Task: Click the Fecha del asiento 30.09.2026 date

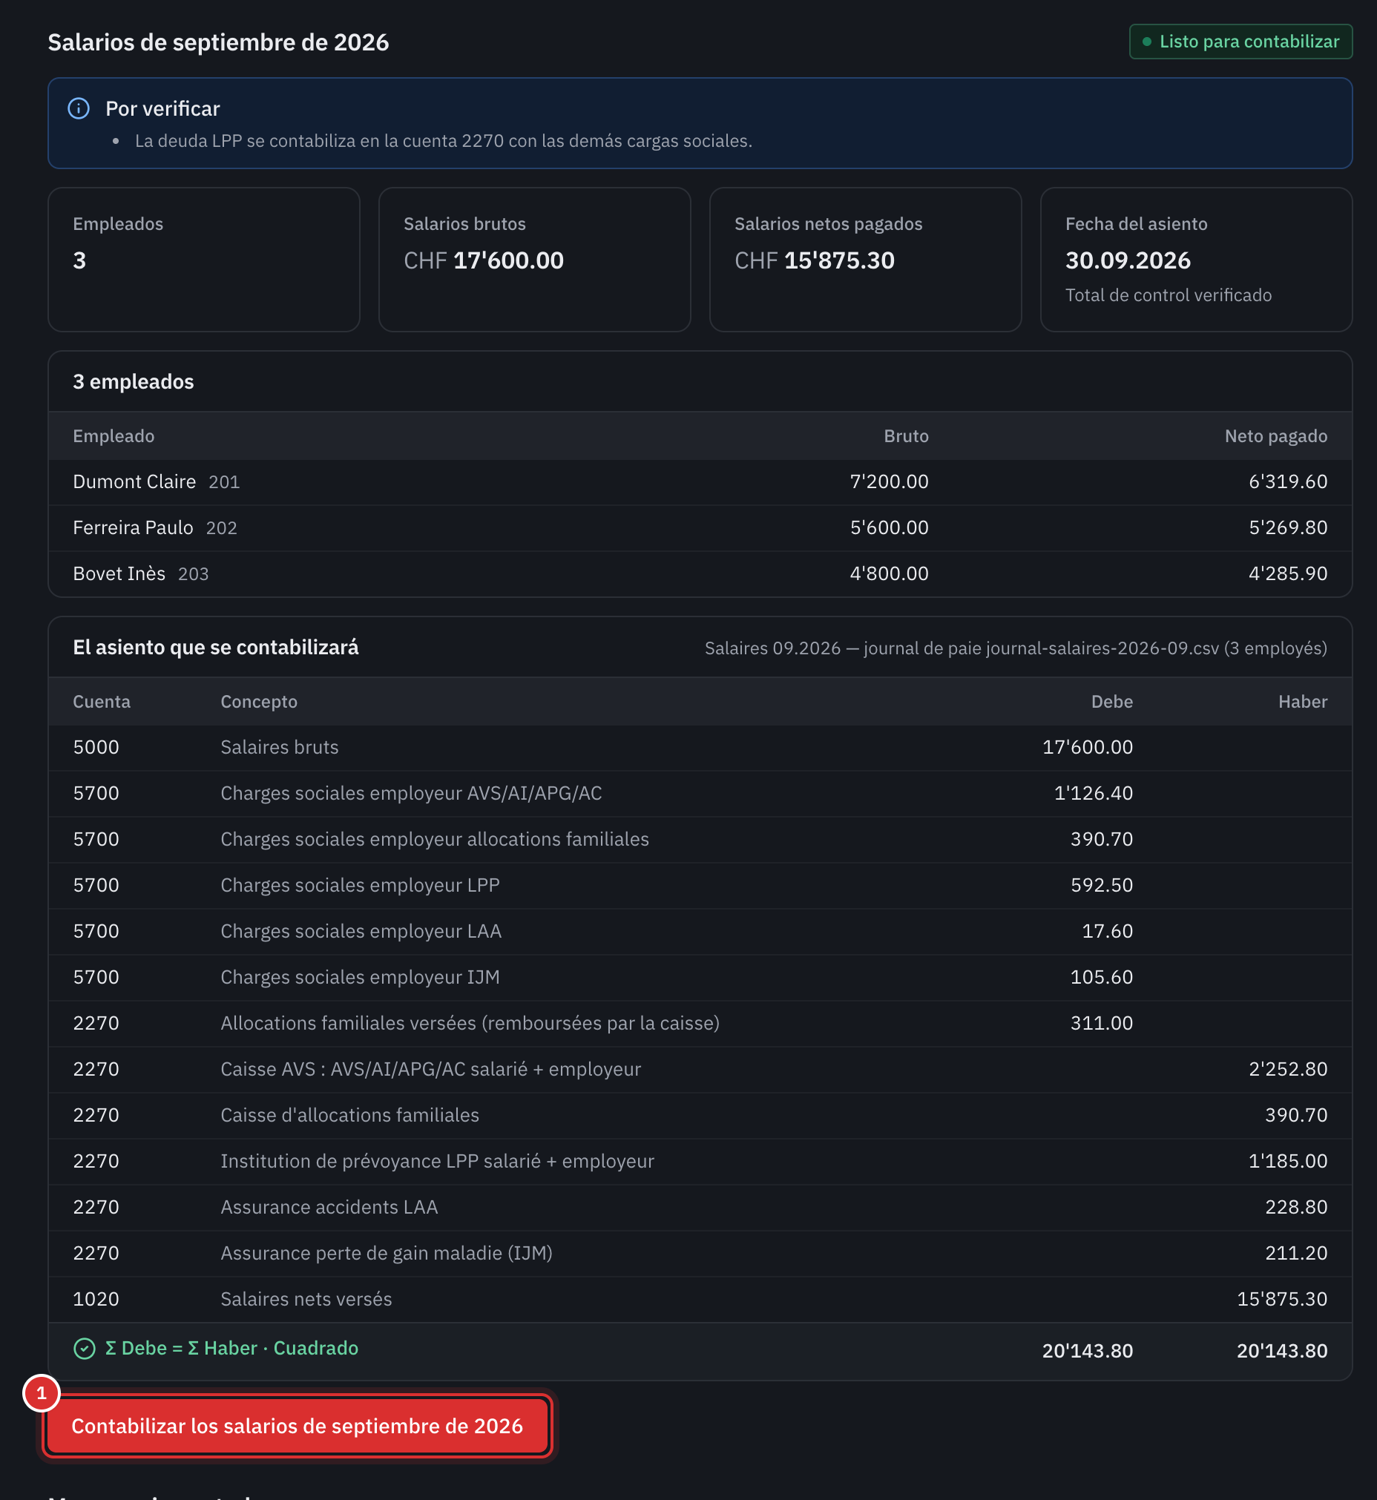Action: 1128,261
